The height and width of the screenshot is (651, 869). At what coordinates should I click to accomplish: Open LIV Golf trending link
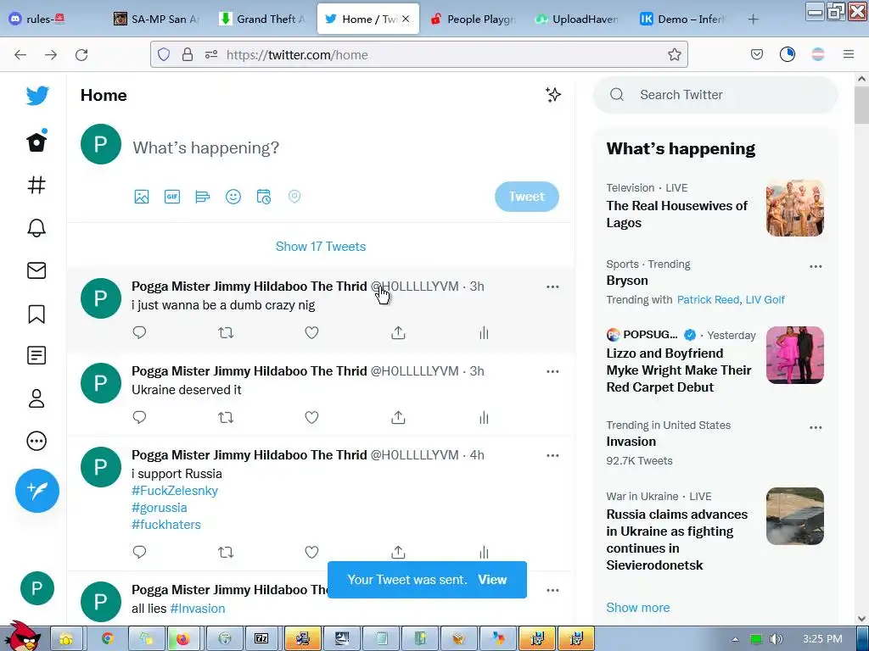[765, 299]
